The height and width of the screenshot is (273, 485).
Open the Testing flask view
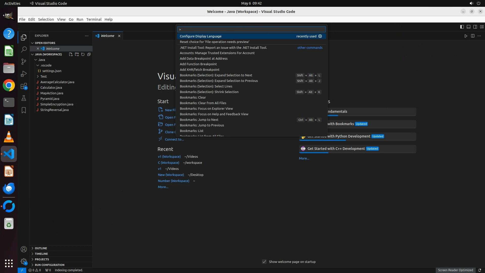point(24,98)
